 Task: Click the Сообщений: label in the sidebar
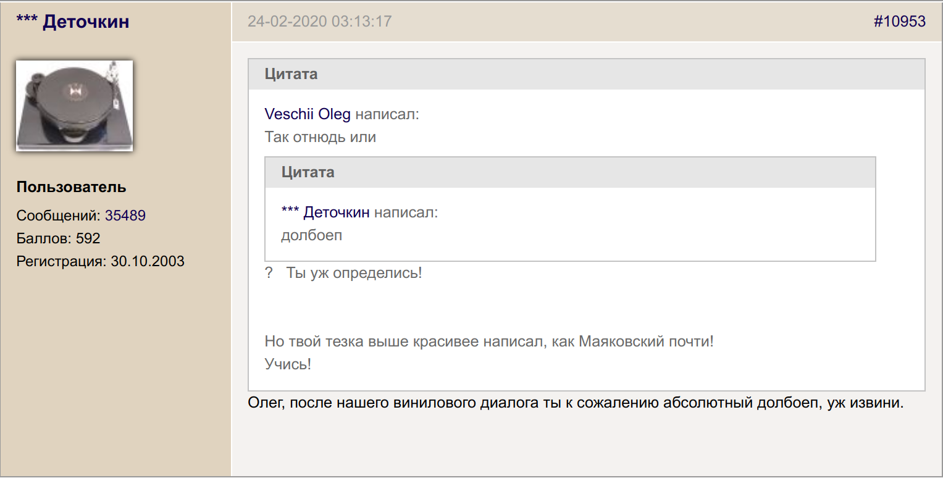[59, 216]
